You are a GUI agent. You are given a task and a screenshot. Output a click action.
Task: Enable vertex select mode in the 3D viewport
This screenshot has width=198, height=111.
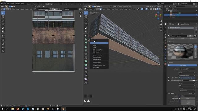point(97,9)
